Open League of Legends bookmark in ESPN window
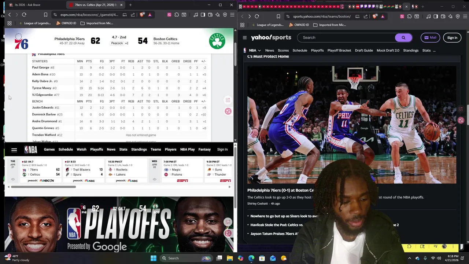 36,23
